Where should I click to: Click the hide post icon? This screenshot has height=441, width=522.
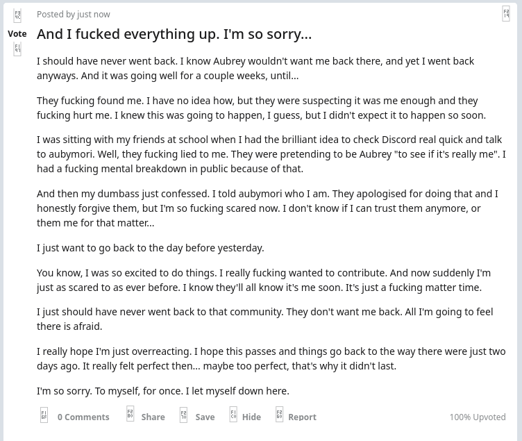pos(233,415)
